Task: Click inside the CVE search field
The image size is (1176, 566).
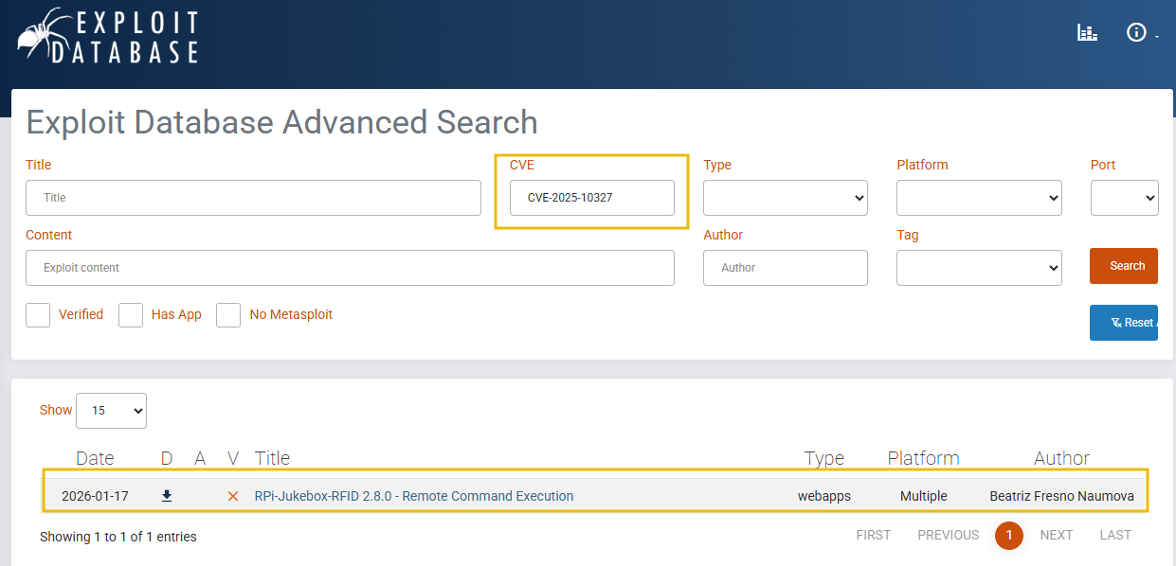Action: click(592, 197)
